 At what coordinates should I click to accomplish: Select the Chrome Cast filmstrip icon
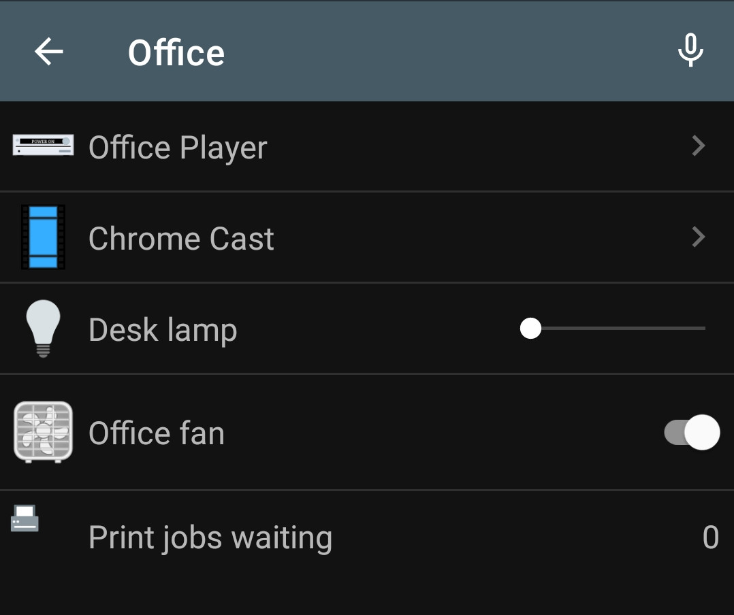[x=43, y=237]
